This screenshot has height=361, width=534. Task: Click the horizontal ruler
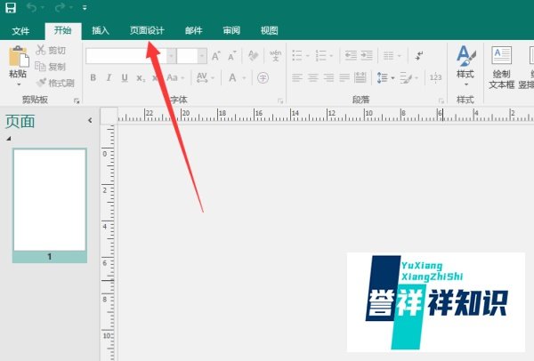click(326, 115)
